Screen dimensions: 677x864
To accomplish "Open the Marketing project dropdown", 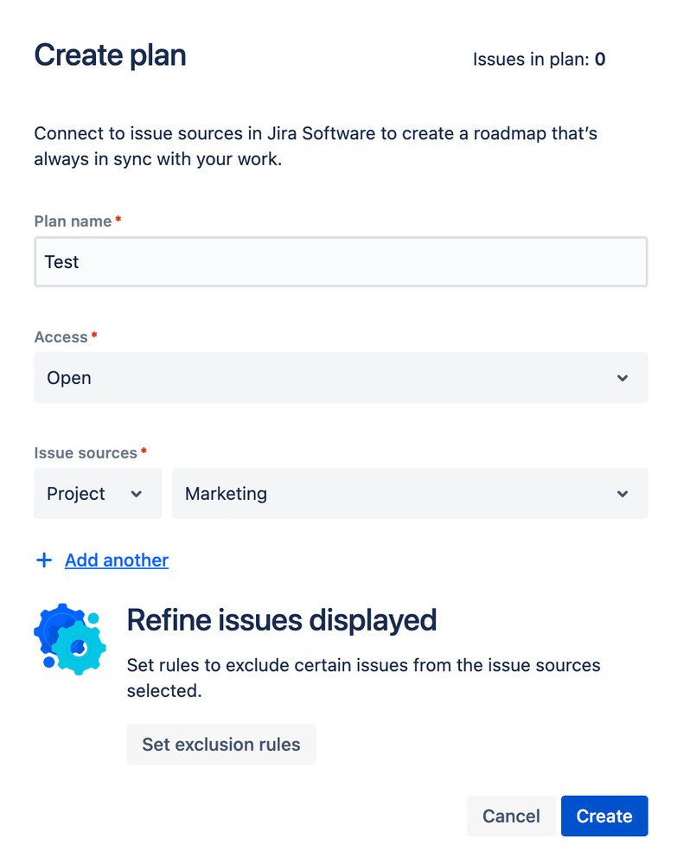I will coord(409,494).
